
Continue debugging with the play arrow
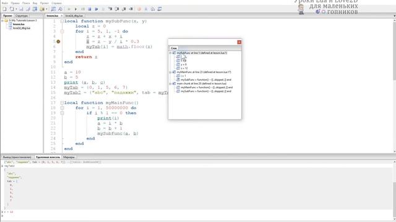tap(75, 9)
